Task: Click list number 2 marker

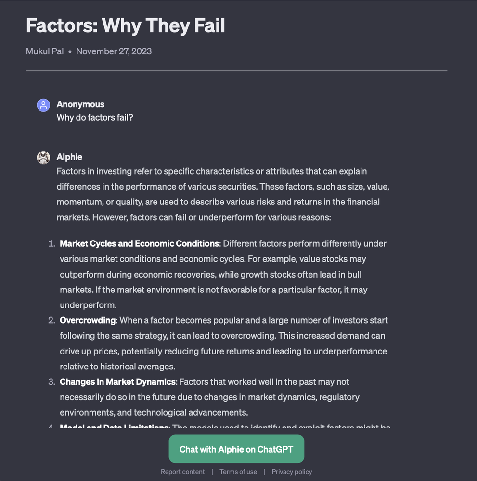Action: click(52, 320)
